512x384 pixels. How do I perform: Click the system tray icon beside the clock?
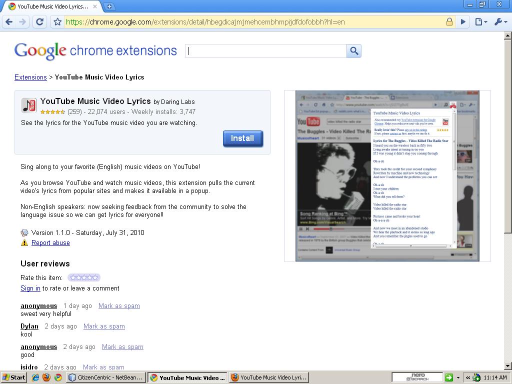click(x=476, y=377)
